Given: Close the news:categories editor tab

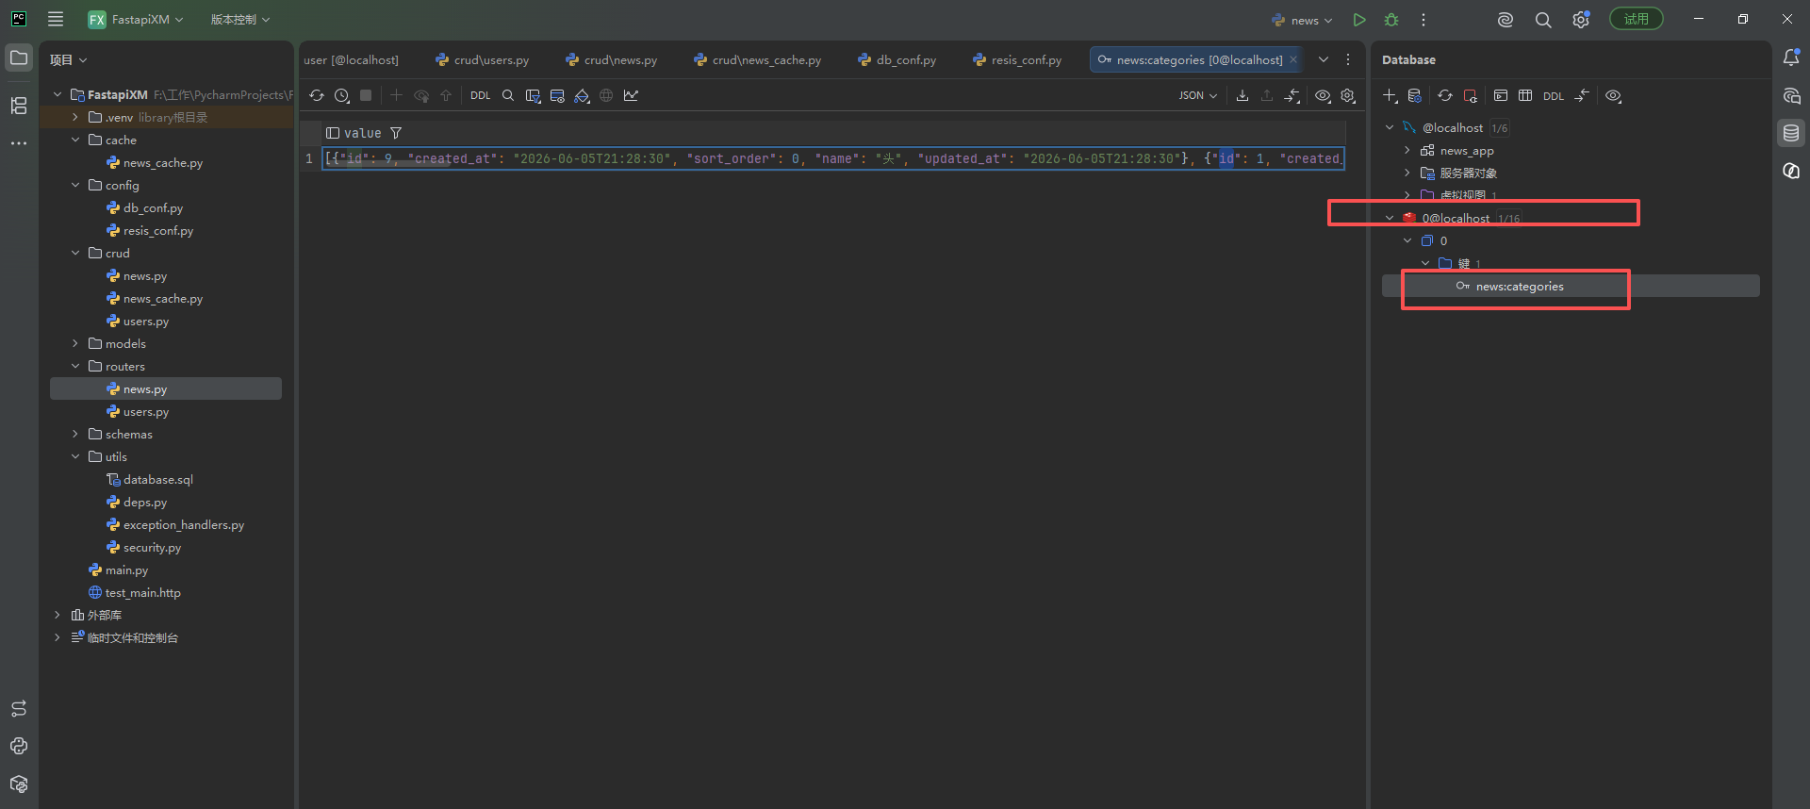Looking at the screenshot, I should [x=1293, y=59].
